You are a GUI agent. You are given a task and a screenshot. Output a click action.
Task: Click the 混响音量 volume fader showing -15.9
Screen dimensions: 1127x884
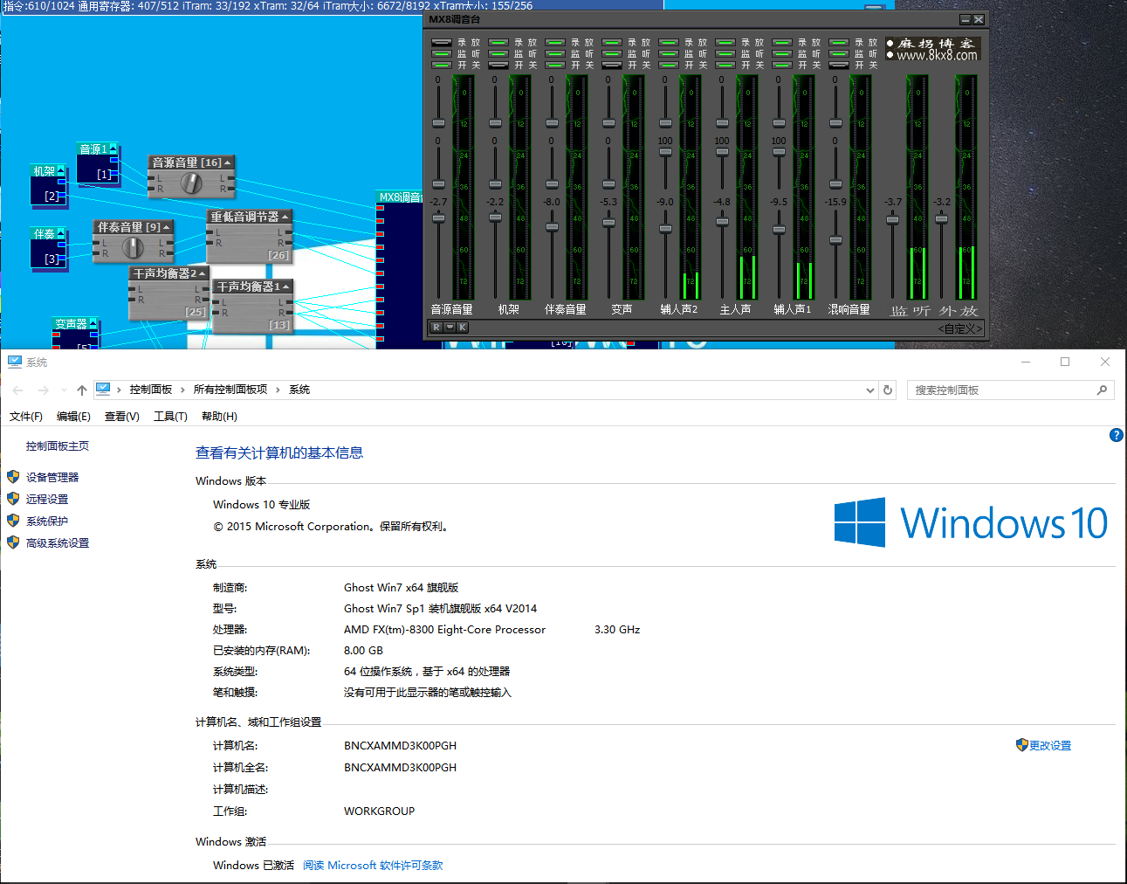pyautogui.click(x=835, y=239)
